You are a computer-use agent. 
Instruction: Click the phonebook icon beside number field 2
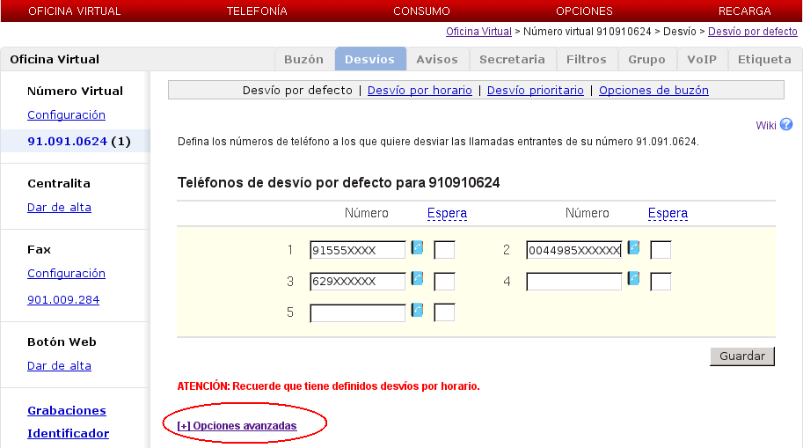[633, 249]
